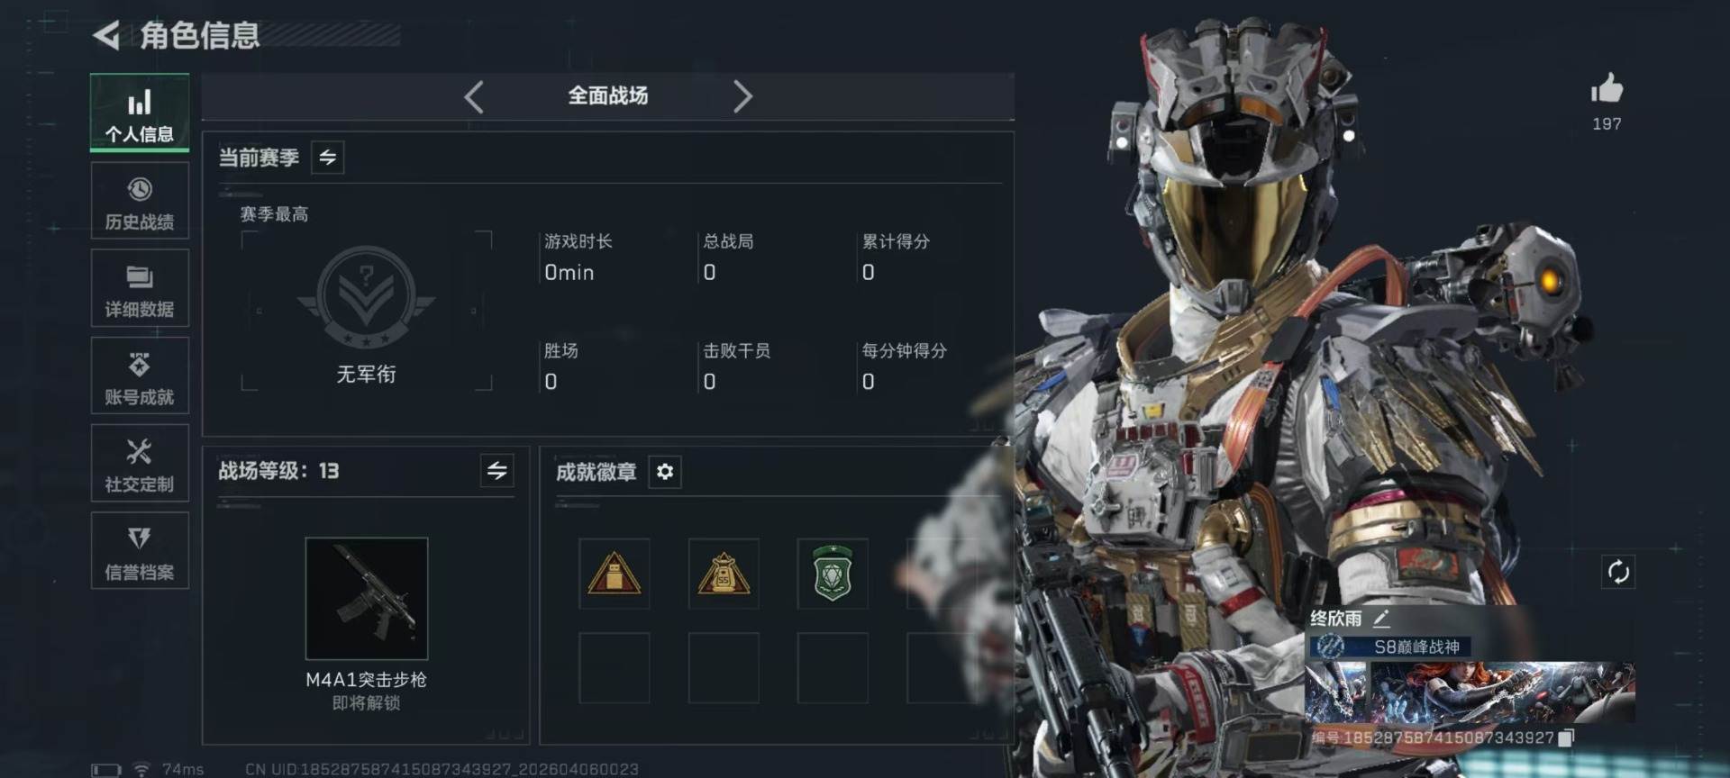Copy the player ID number icon
The width and height of the screenshot is (1730, 778).
coord(1566,737)
